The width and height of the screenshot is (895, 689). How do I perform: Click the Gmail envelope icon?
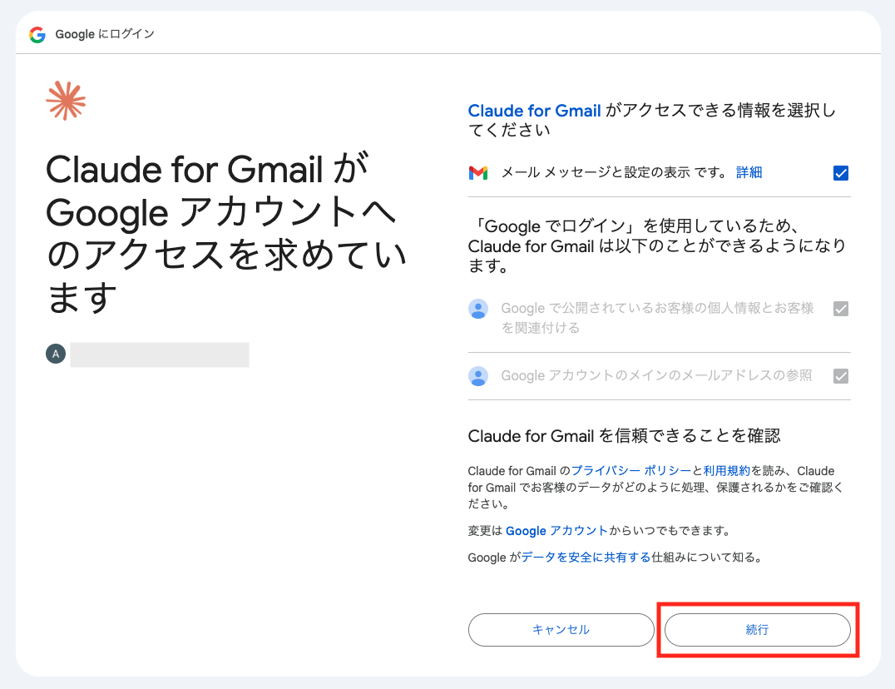[x=477, y=172]
